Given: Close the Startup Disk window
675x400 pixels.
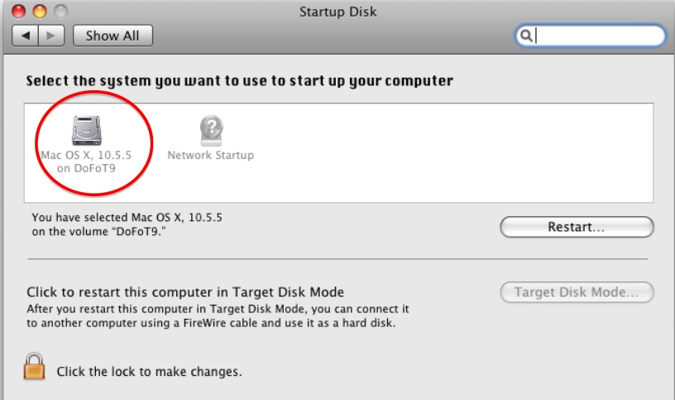Looking at the screenshot, I should coord(18,12).
